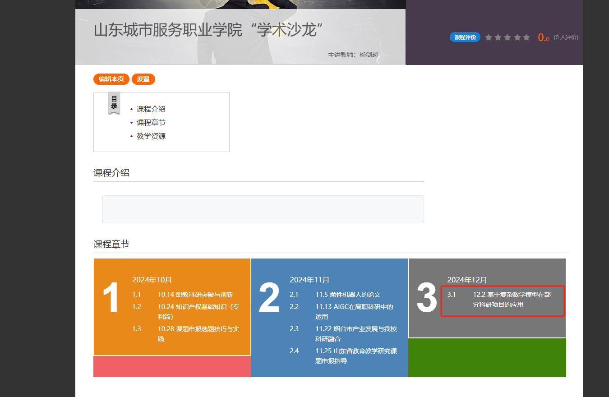Select the second rating star

pyautogui.click(x=498, y=37)
